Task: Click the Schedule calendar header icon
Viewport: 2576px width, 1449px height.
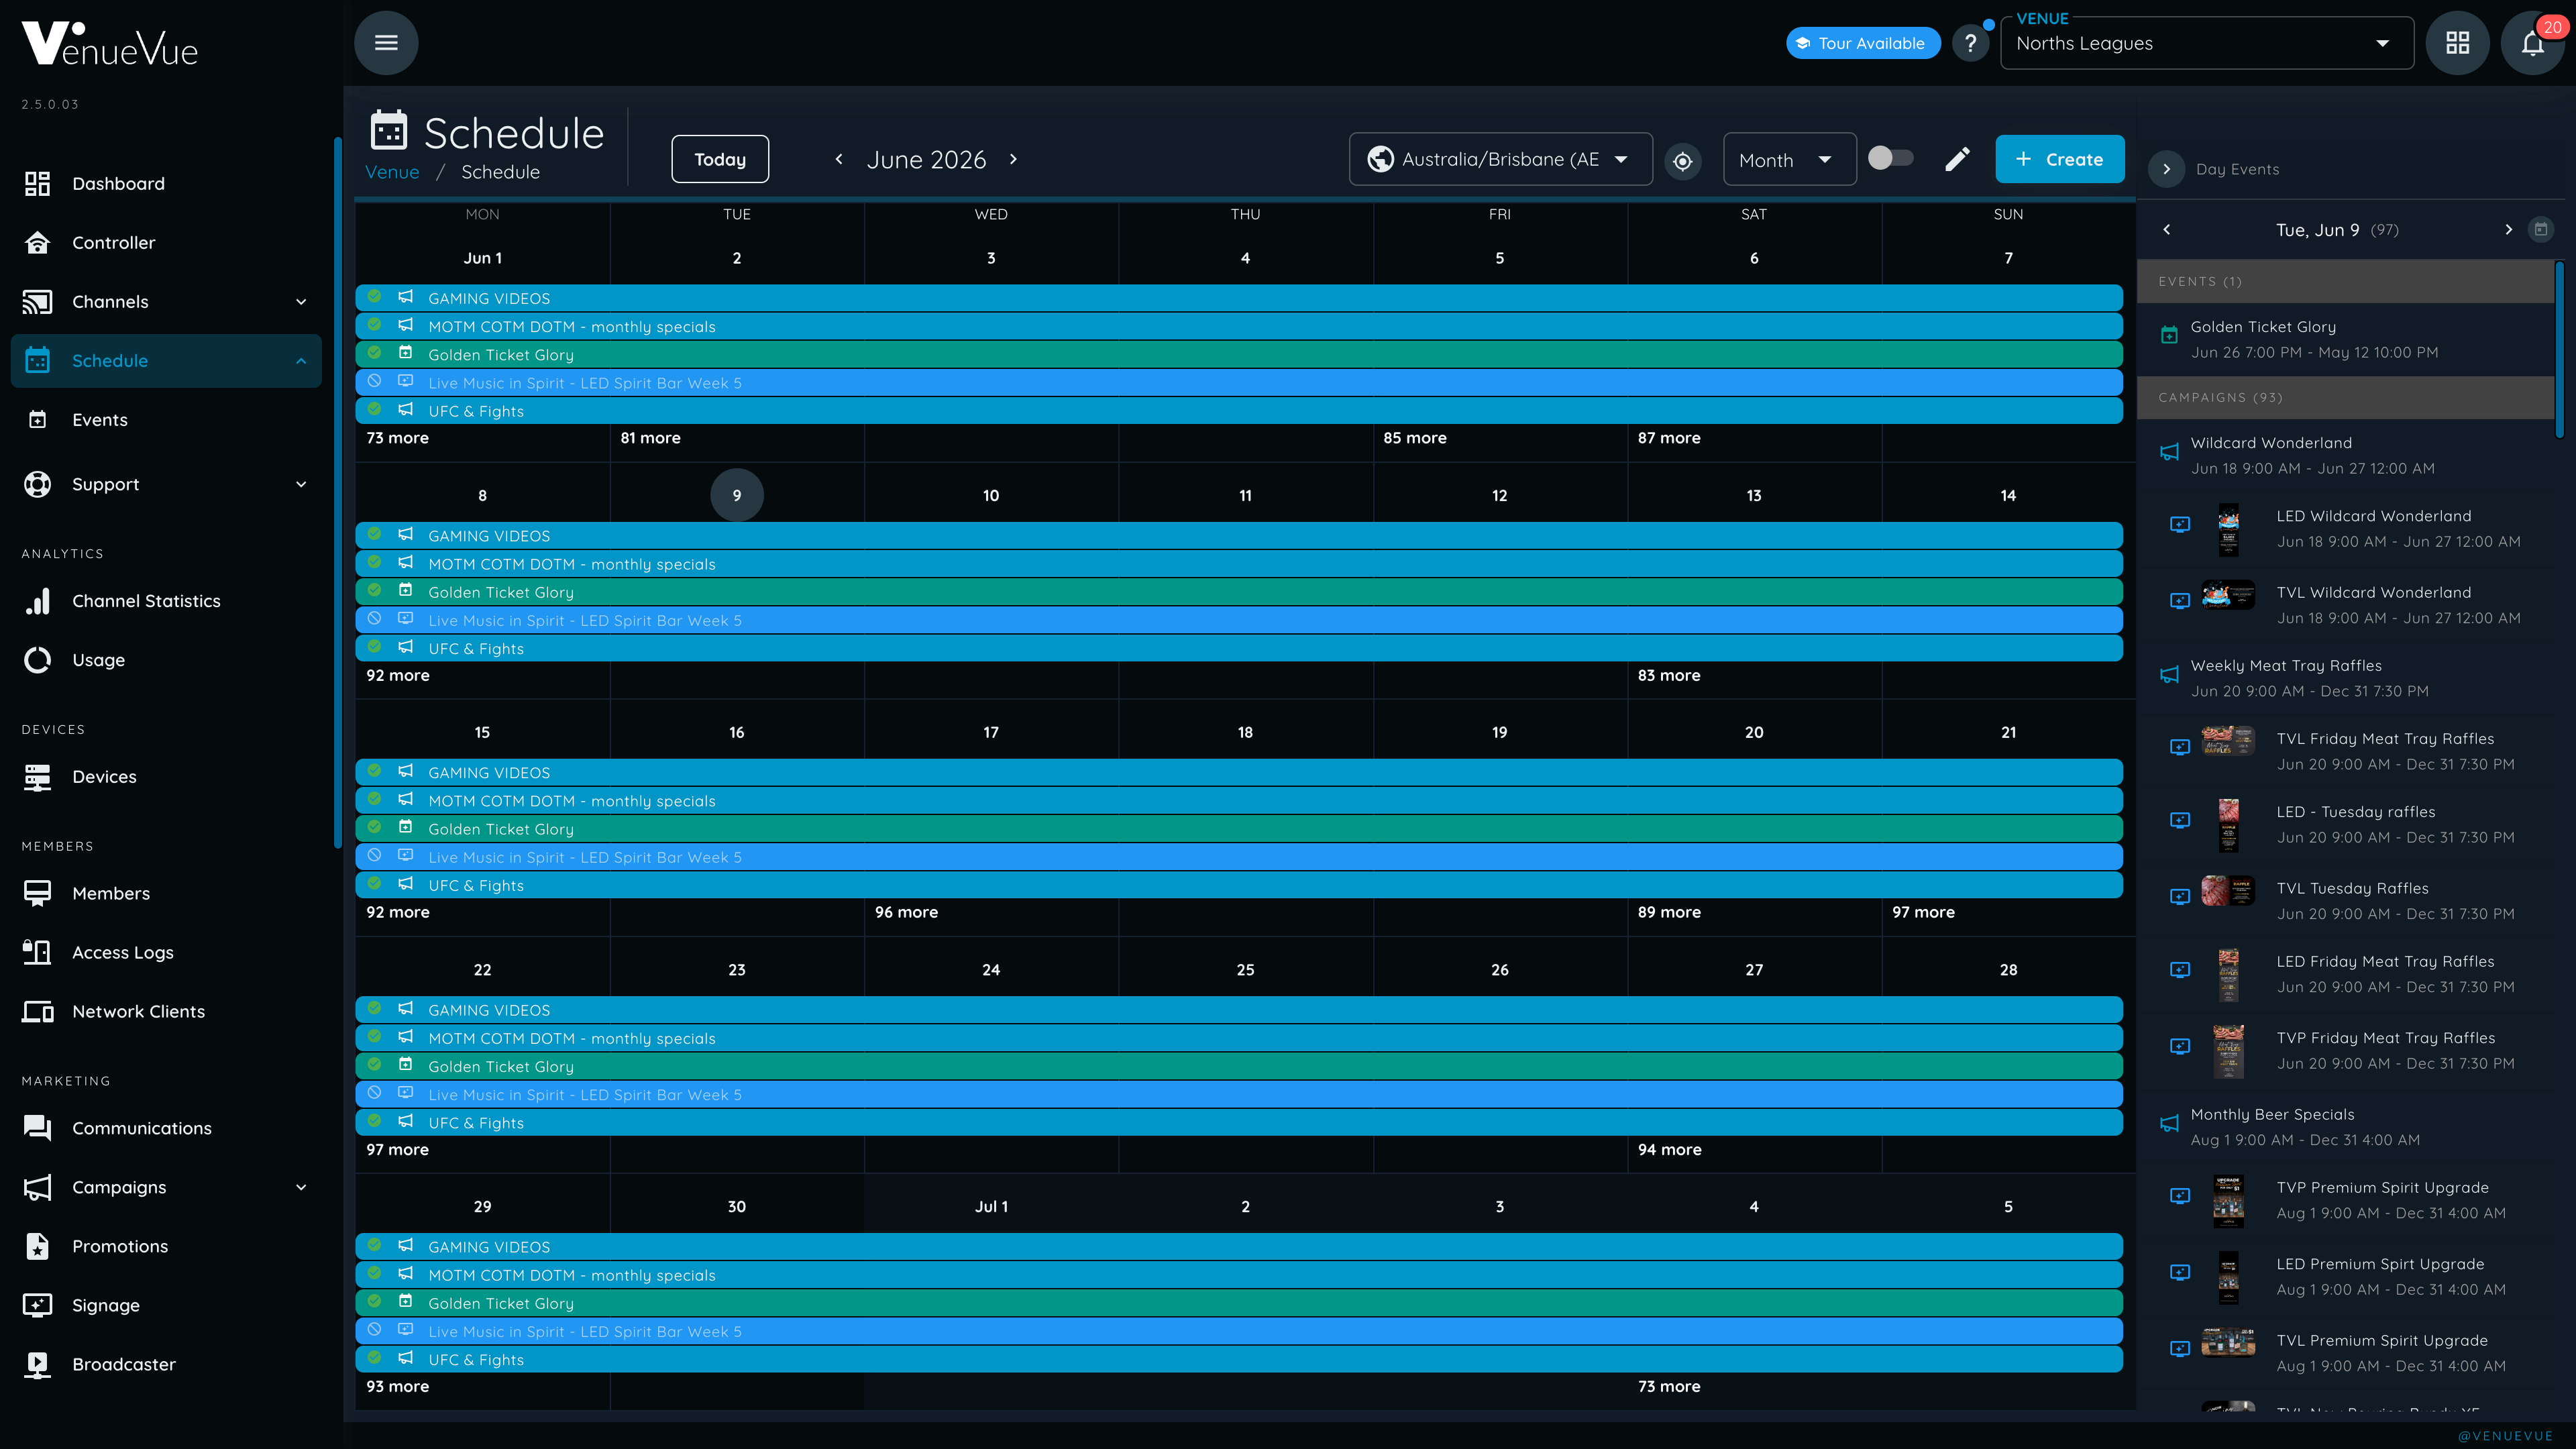Action: 389,130
